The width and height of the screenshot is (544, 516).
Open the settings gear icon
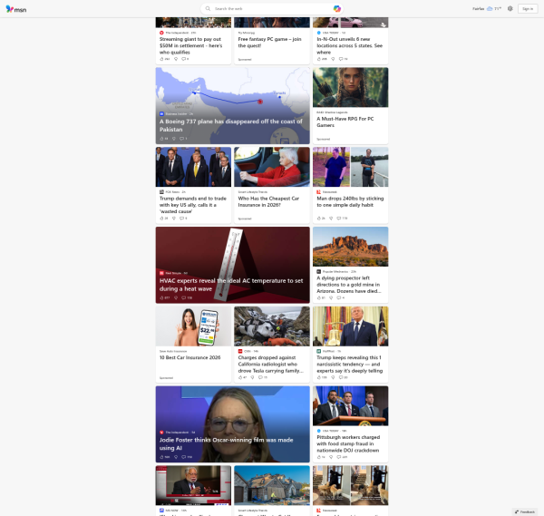point(510,9)
